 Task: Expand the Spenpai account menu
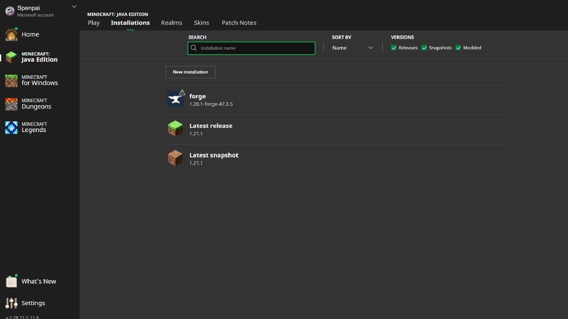coord(74,6)
